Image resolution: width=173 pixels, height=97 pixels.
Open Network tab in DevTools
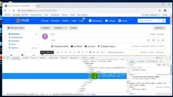[43, 58]
